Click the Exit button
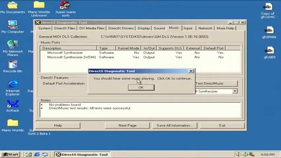This screenshot has height=158, width=281. tap(222, 126)
